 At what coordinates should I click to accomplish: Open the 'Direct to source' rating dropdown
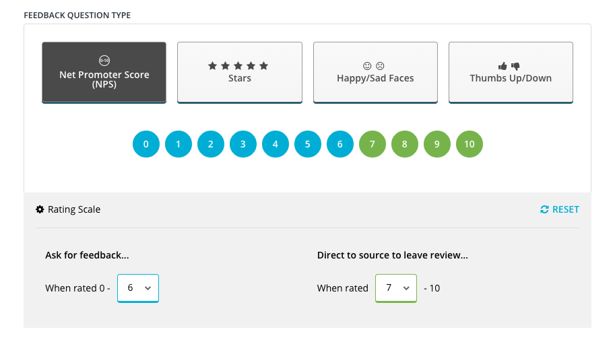tap(396, 288)
